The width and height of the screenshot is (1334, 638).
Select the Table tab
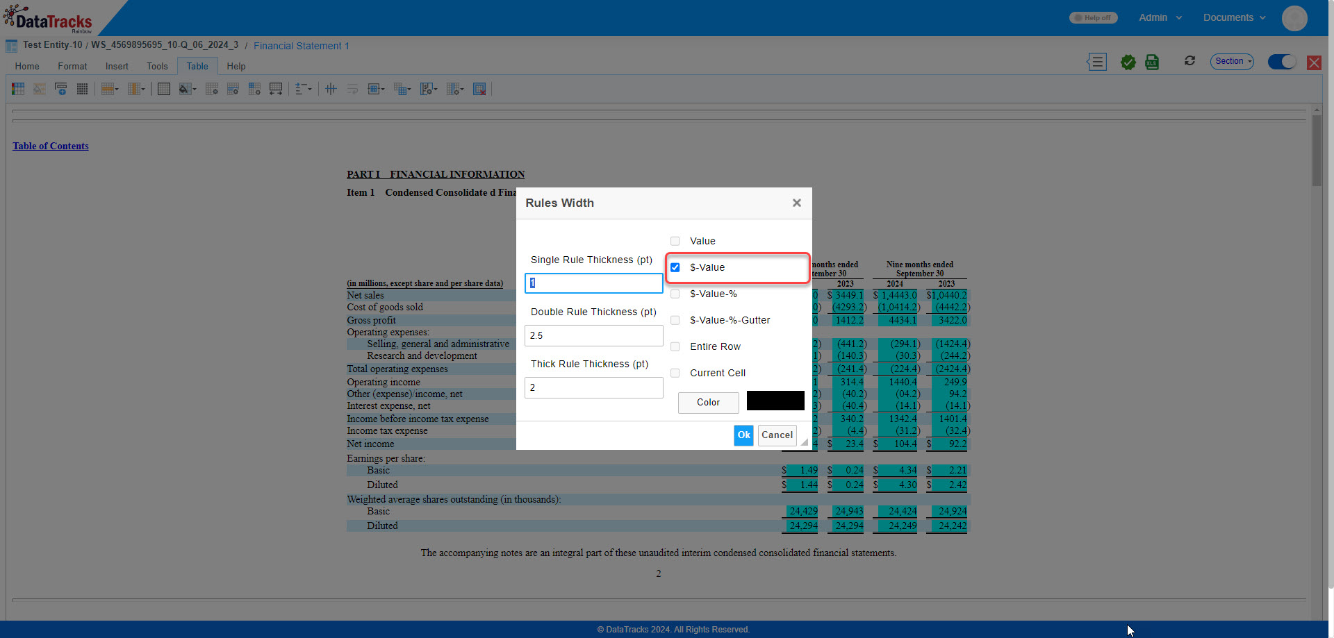tap(197, 67)
